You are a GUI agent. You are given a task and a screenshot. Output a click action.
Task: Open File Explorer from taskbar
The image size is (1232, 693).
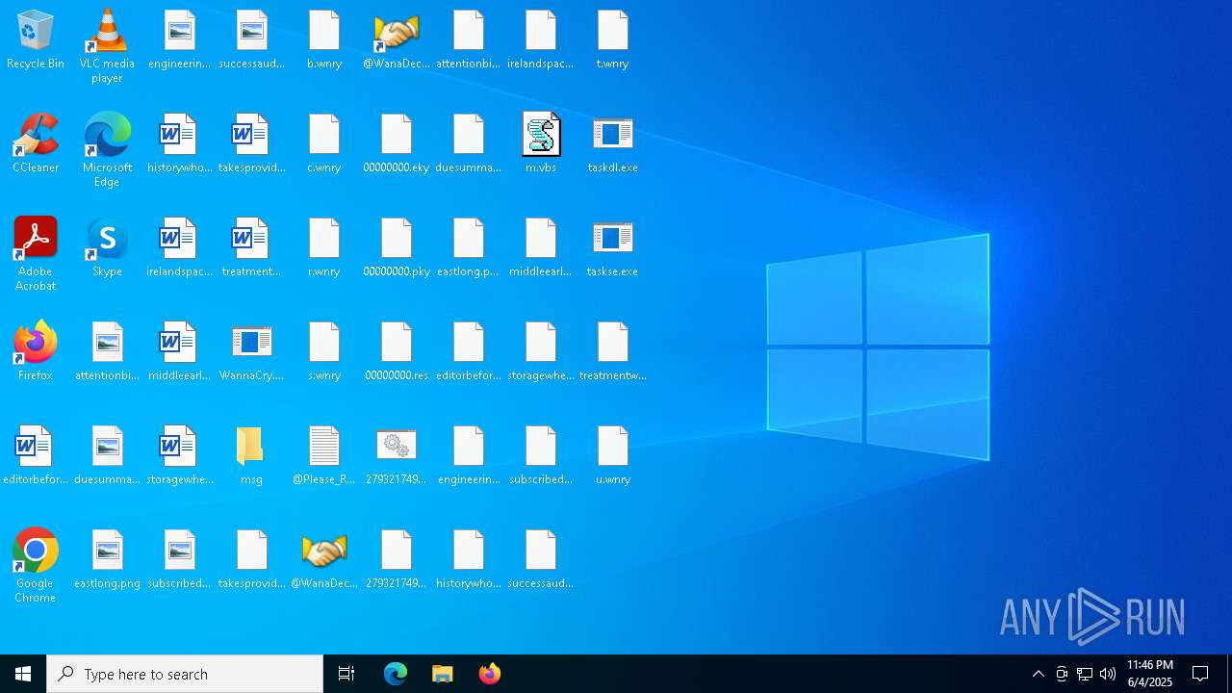[x=443, y=674]
